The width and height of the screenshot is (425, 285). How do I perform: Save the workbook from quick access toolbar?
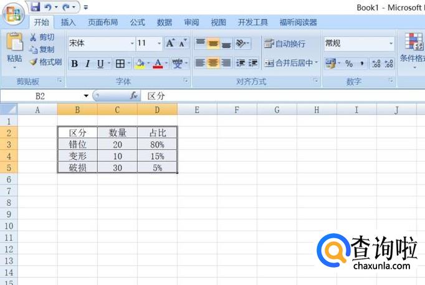point(35,7)
